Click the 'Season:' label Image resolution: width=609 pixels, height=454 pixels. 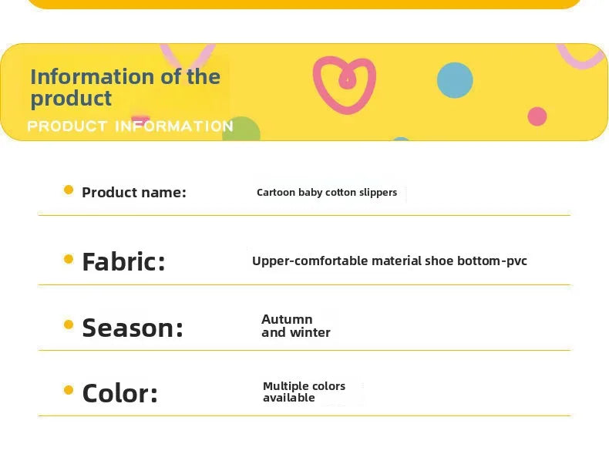coord(133,328)
